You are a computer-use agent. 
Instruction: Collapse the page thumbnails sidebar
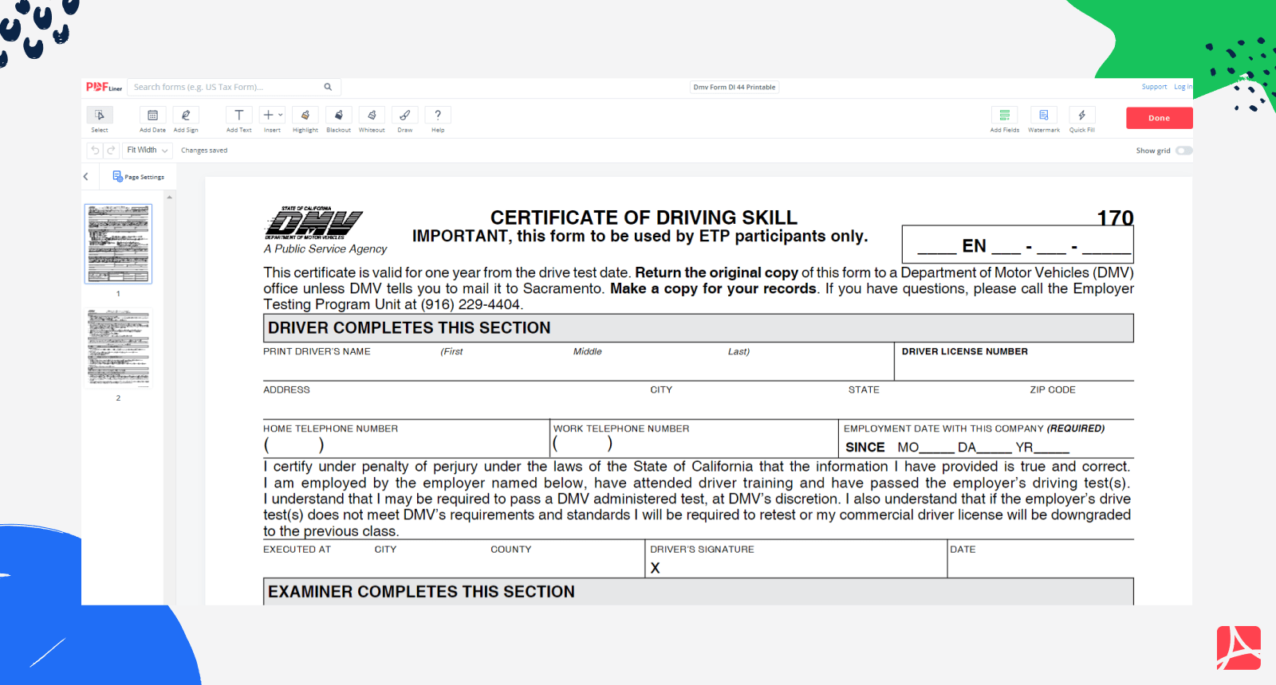point(86,177)
